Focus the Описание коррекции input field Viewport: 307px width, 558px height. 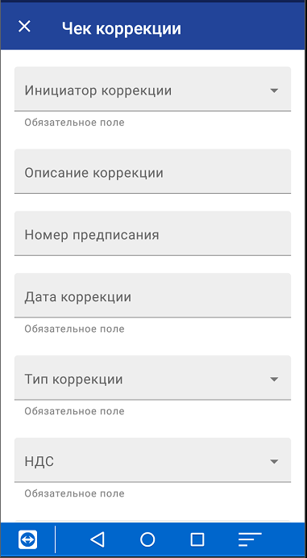(152, 171)
